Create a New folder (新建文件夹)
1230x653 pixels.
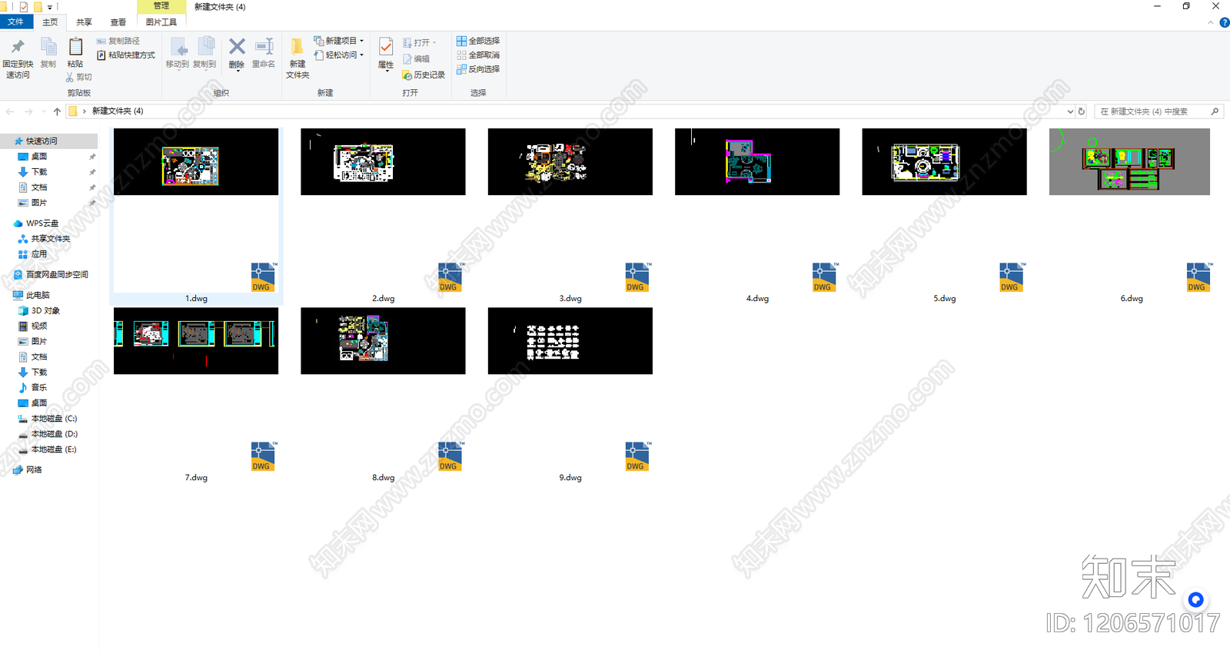click(x=298, y=57)
